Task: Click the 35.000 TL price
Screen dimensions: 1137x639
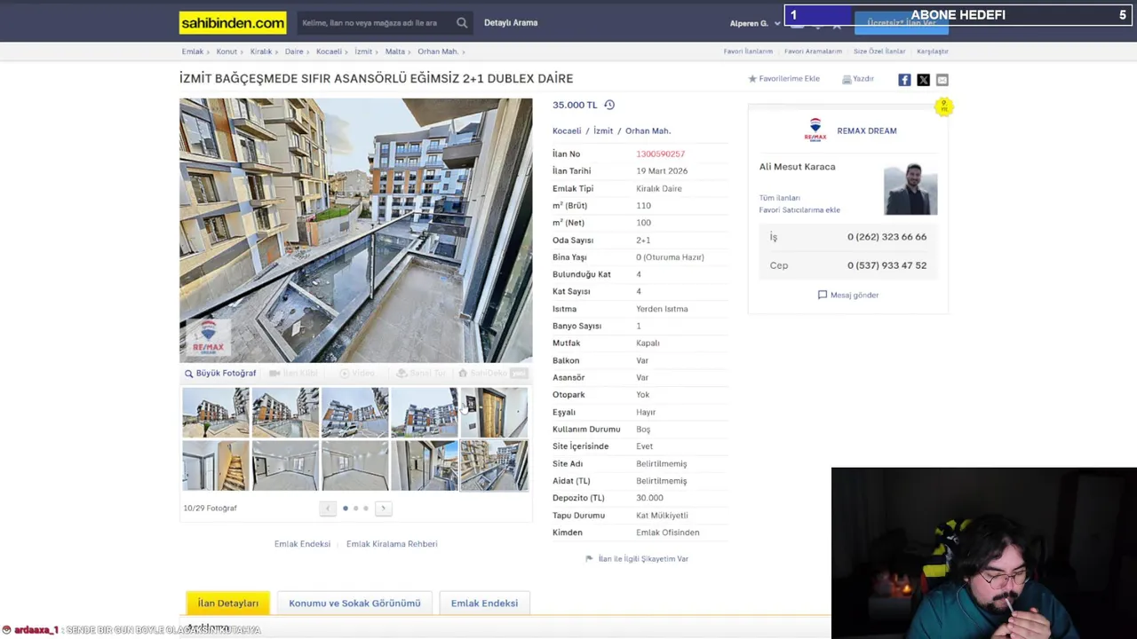Action: pos(575,105)
